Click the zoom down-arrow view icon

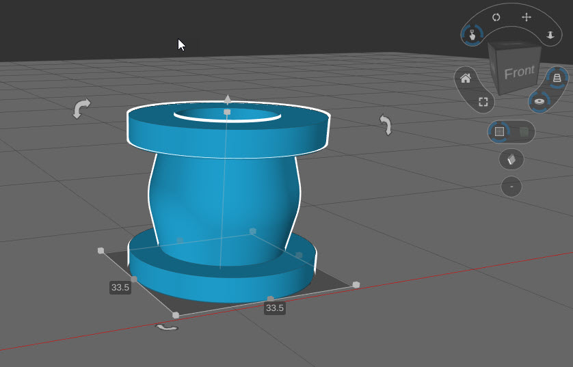[x=550, y=35]
